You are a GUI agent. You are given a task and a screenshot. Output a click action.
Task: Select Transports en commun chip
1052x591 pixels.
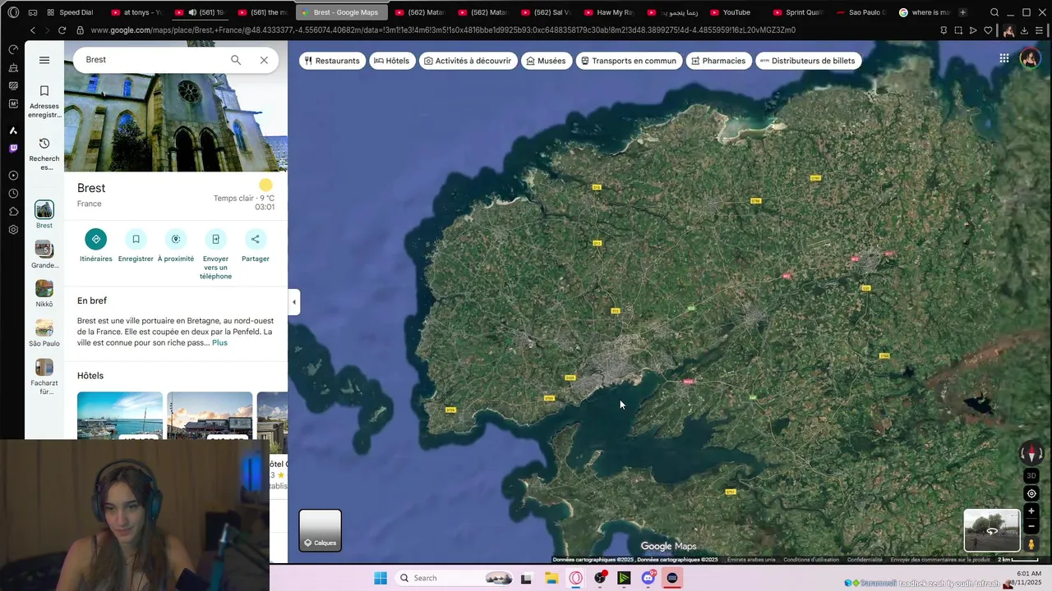point(628,61)
